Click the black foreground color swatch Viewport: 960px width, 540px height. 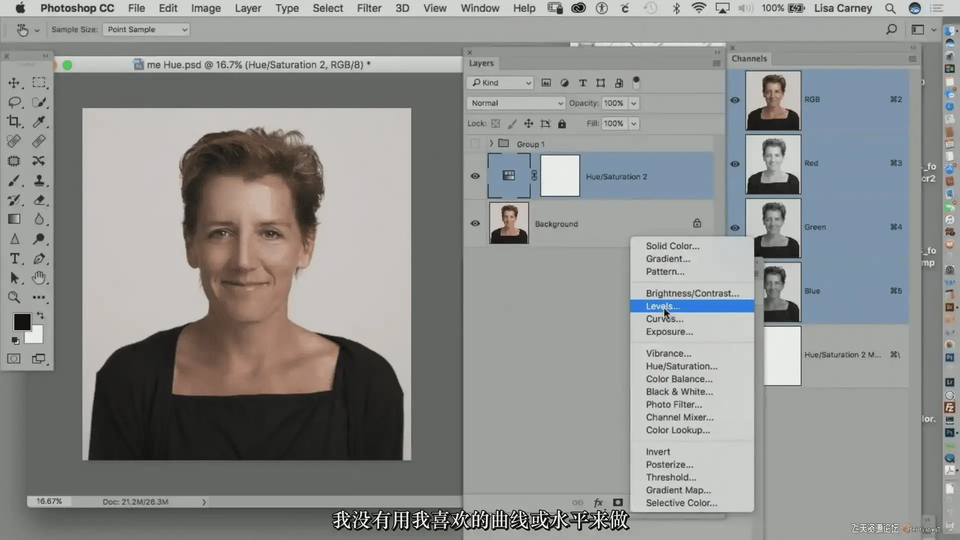point(21,321)
